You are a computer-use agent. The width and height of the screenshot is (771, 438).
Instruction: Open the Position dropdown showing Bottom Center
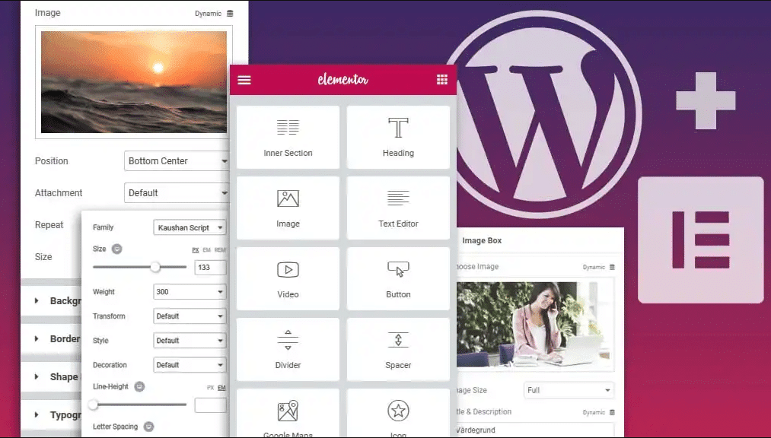click(177, 161)
